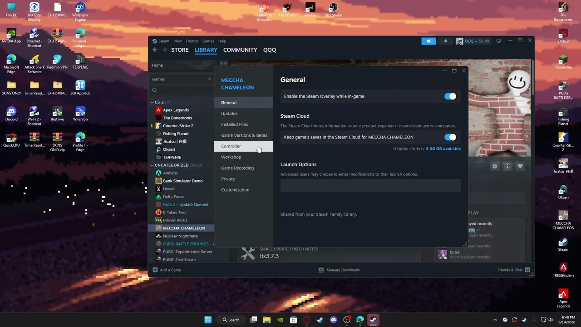This screenshot has height=327, width=581.
Task: Open Manage Downloads
Action: (x=339, y=270)
